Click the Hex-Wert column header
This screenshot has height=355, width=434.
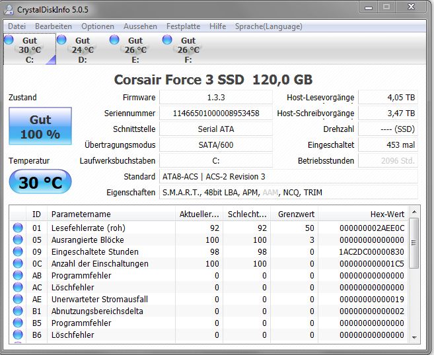coord(363,214)
